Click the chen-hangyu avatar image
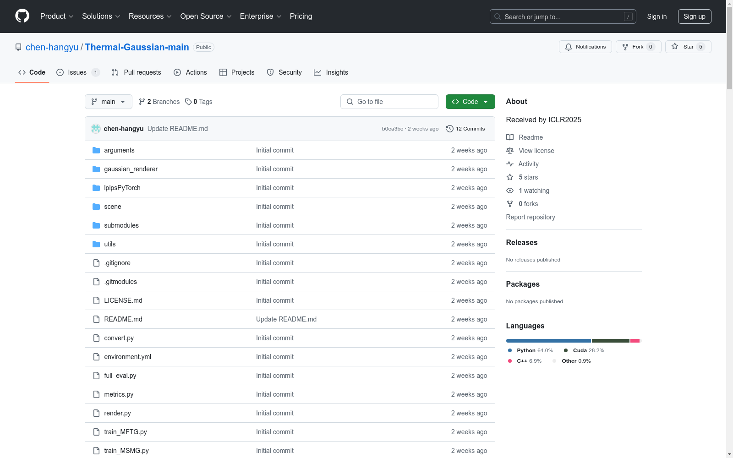733x458 pixels. pos(96,129)
